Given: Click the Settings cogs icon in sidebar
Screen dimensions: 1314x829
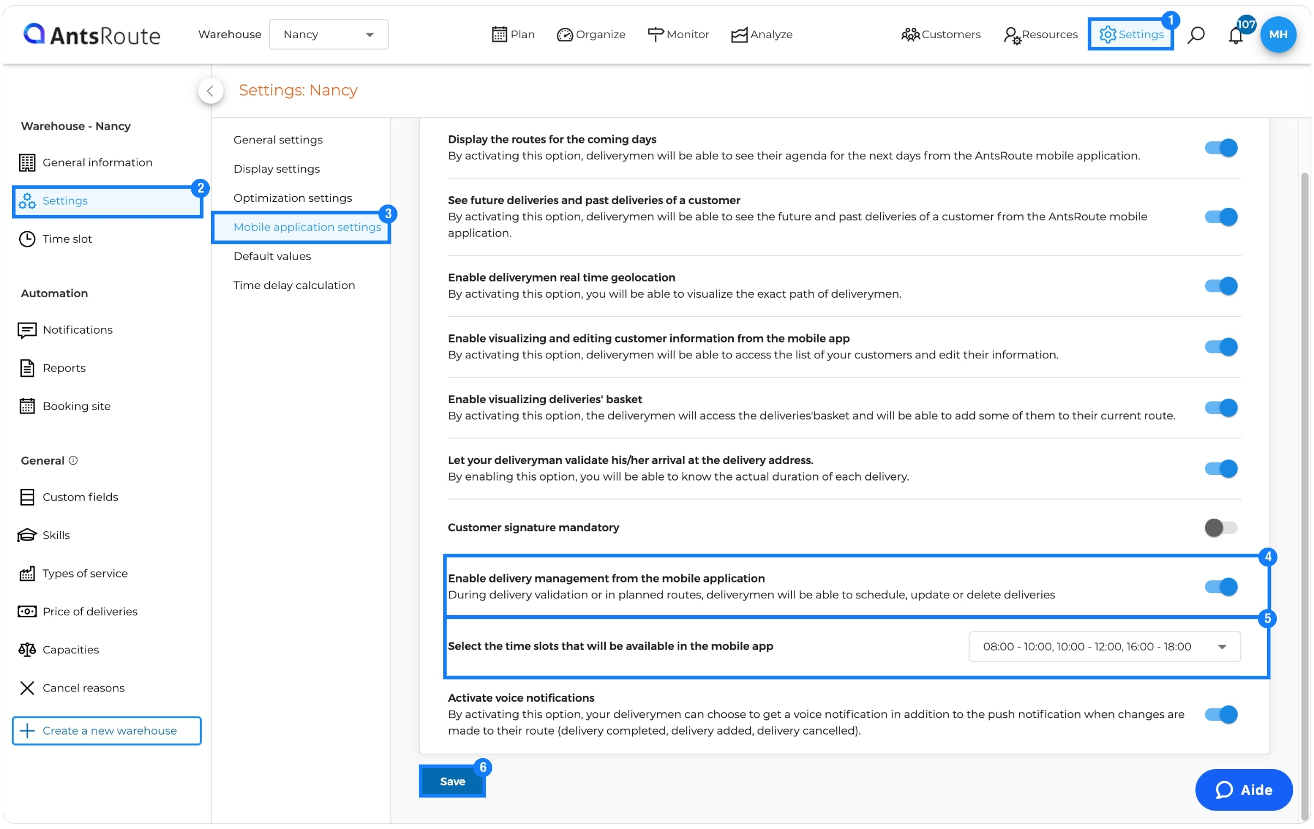Looking at the screenshot, I should pos(27,201).
